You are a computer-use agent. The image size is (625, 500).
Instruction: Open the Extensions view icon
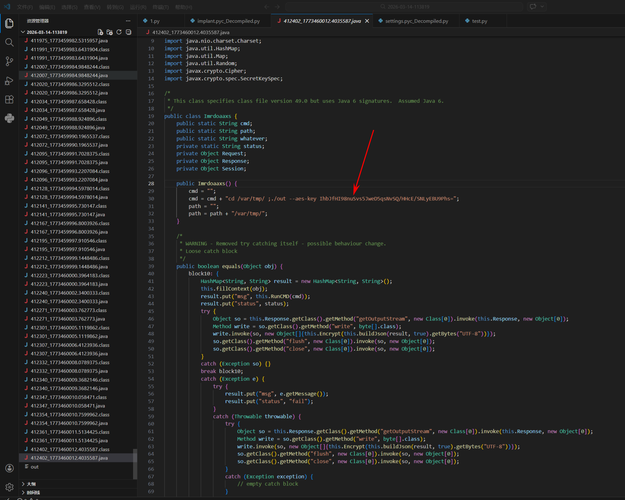[9, 100]
